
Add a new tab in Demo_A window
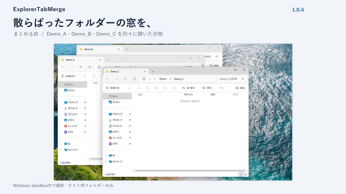click(108, 60)
